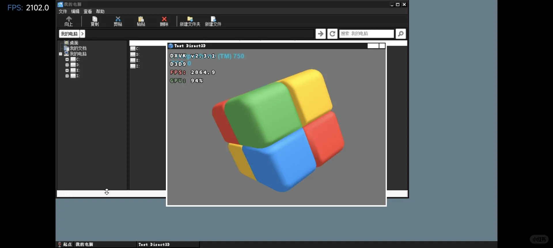The width and height of the screenshot is (553, 248).
Task: Create a folder with the 新建文件夹 icon
Action: tap(190, 21)
